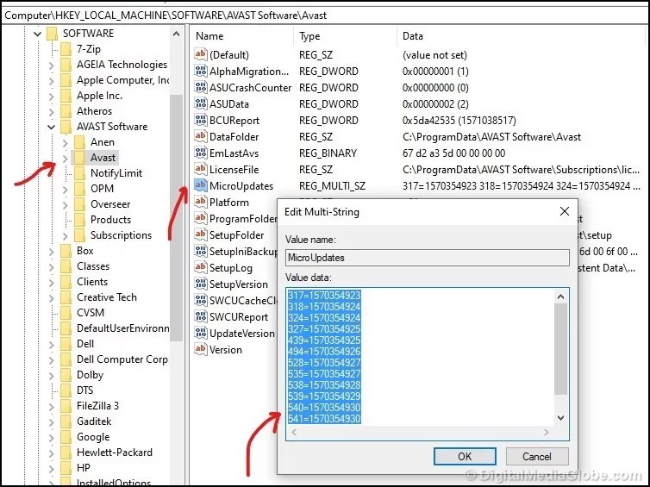Click the SWCUReport value icon
The height and width of the screenshot is (487, 650).
tap(201, 316)
